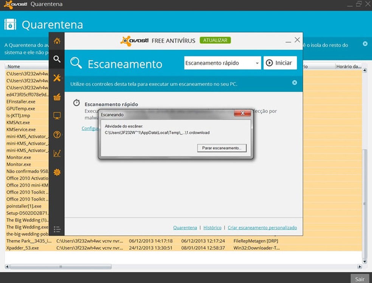
Task: Sort by the Nome column header
Action: click(27, 66)
